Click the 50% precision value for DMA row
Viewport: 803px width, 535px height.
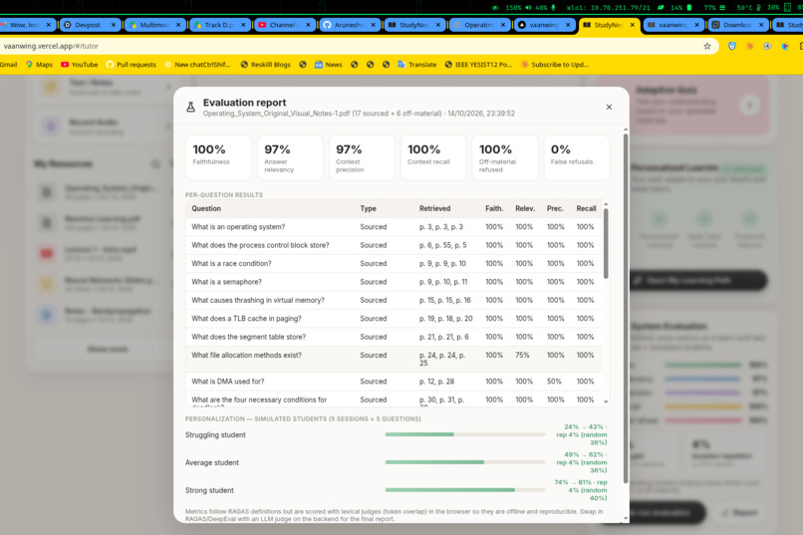pyautogui.click(x=554, y=382)
